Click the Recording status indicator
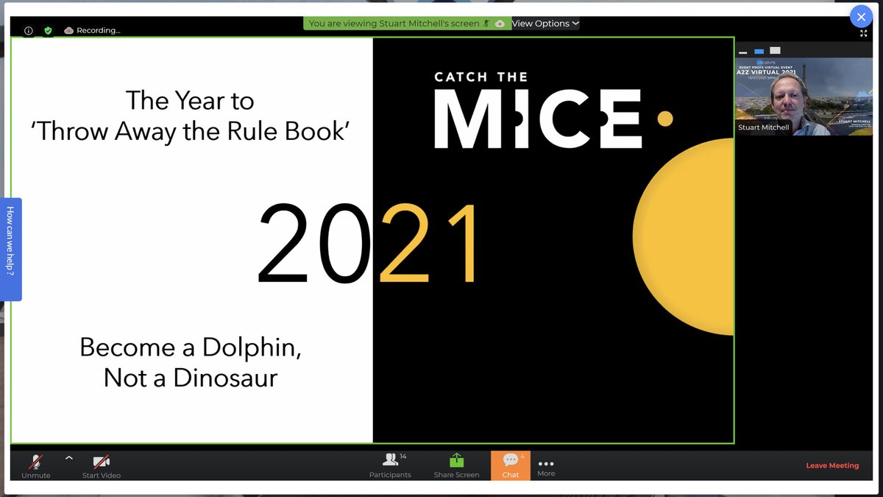The image size is (883, 497). pos(92,30)
